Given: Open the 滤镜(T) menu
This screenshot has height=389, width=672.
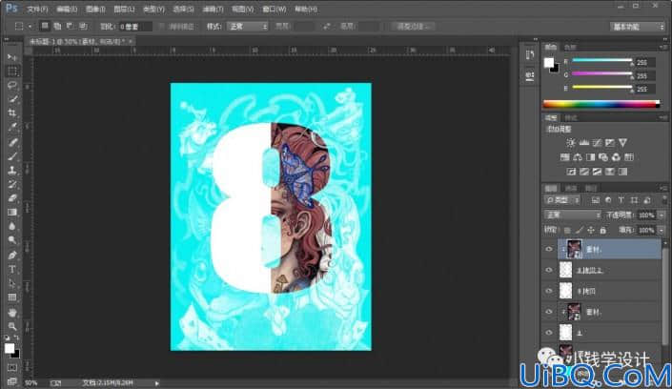Looking at the screenshot, I should (x=213, y=9).
